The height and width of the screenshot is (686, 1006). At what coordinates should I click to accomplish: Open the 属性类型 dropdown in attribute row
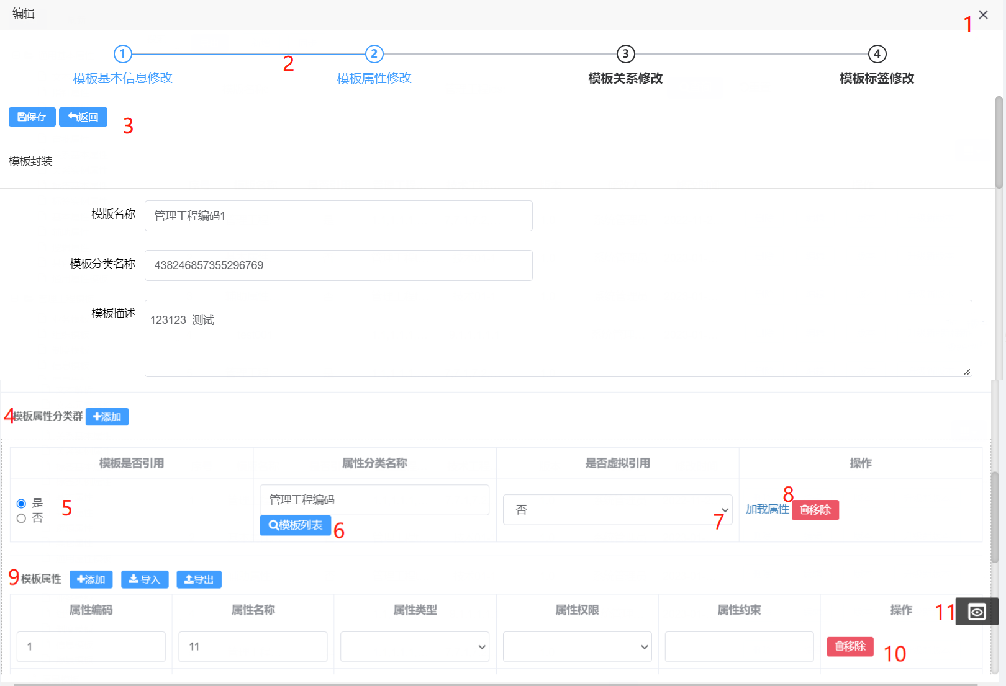[415, 647]
